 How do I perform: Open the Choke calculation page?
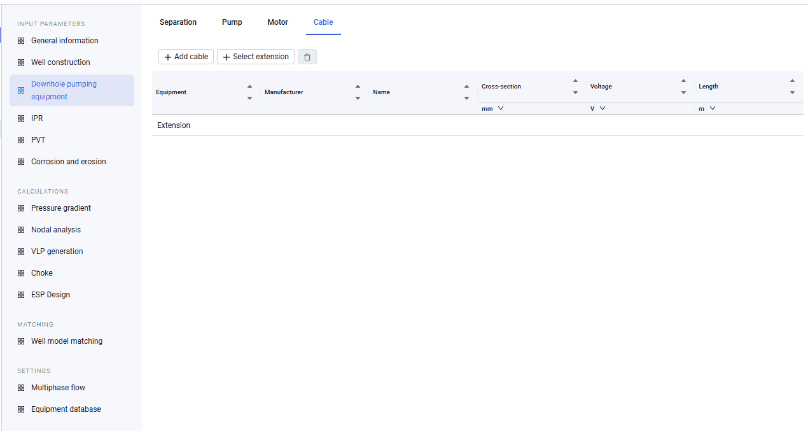click(42, 273)
